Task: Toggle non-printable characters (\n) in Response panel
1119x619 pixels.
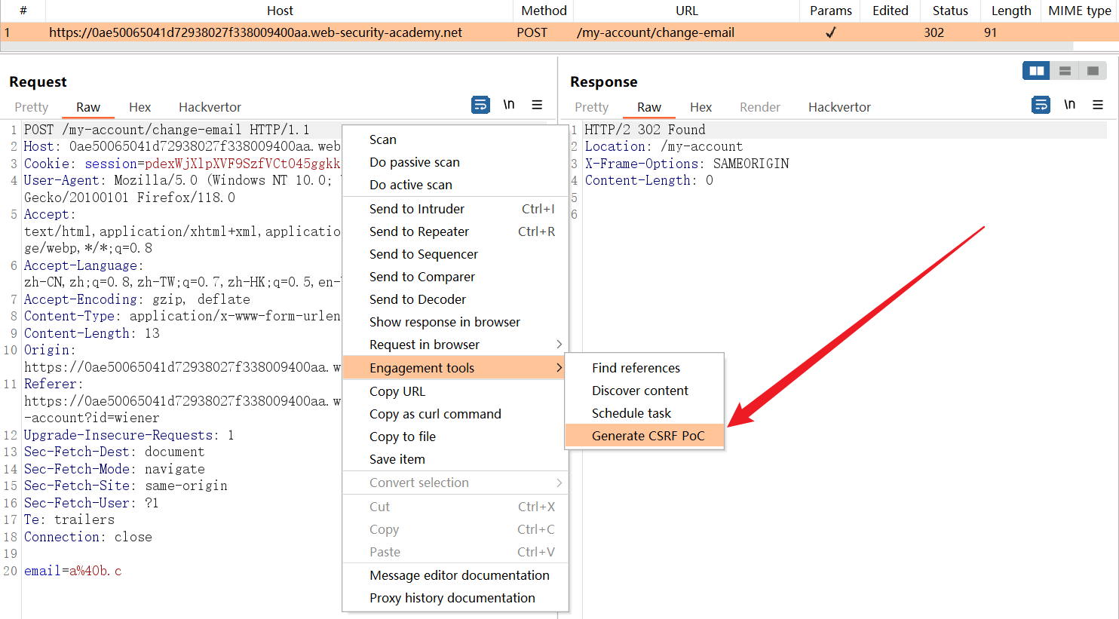Action: (1069, 105)
